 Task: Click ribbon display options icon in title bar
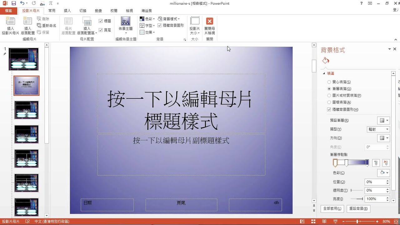coord(370,3)
